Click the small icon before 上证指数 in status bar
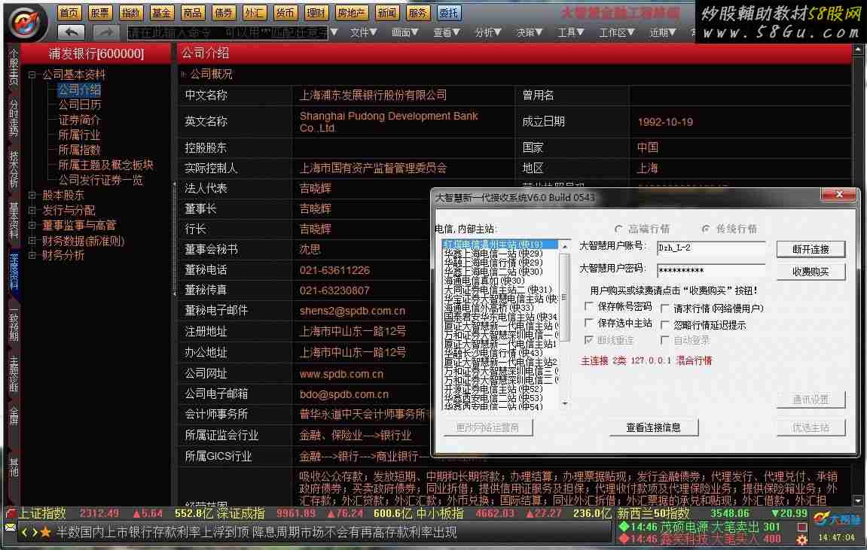867x550 pixels. 11,514
